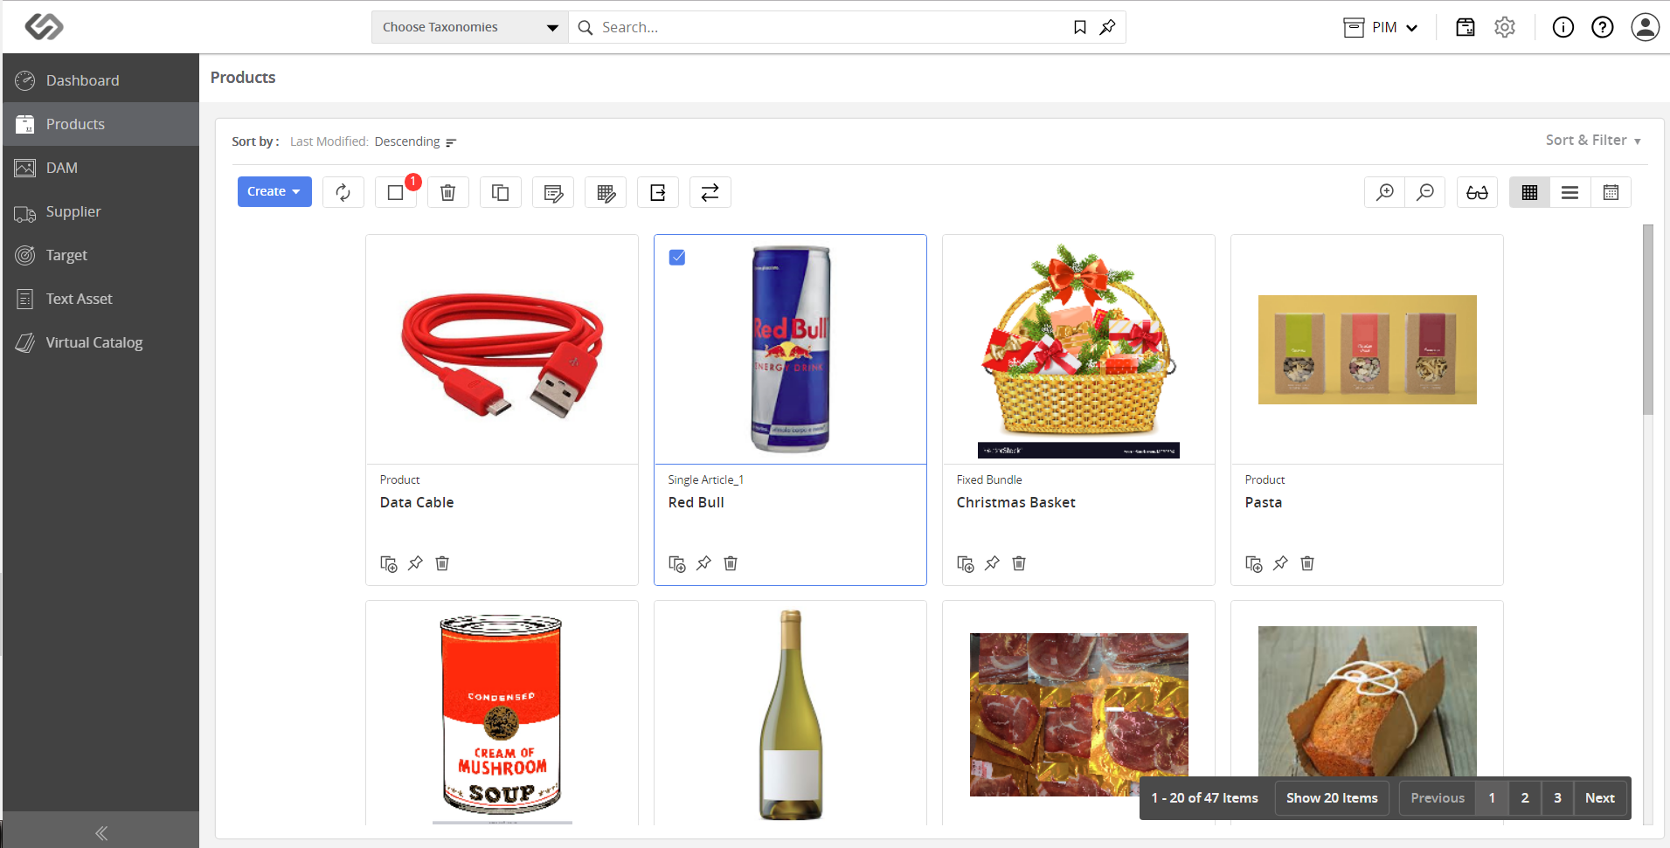This screenshot has height=848, width=1670.
Task: Open the Pasta product thumbnail
Action: [1367, 349]
